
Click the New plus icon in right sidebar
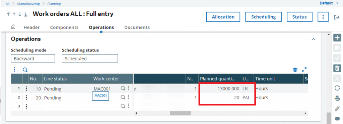337,38
